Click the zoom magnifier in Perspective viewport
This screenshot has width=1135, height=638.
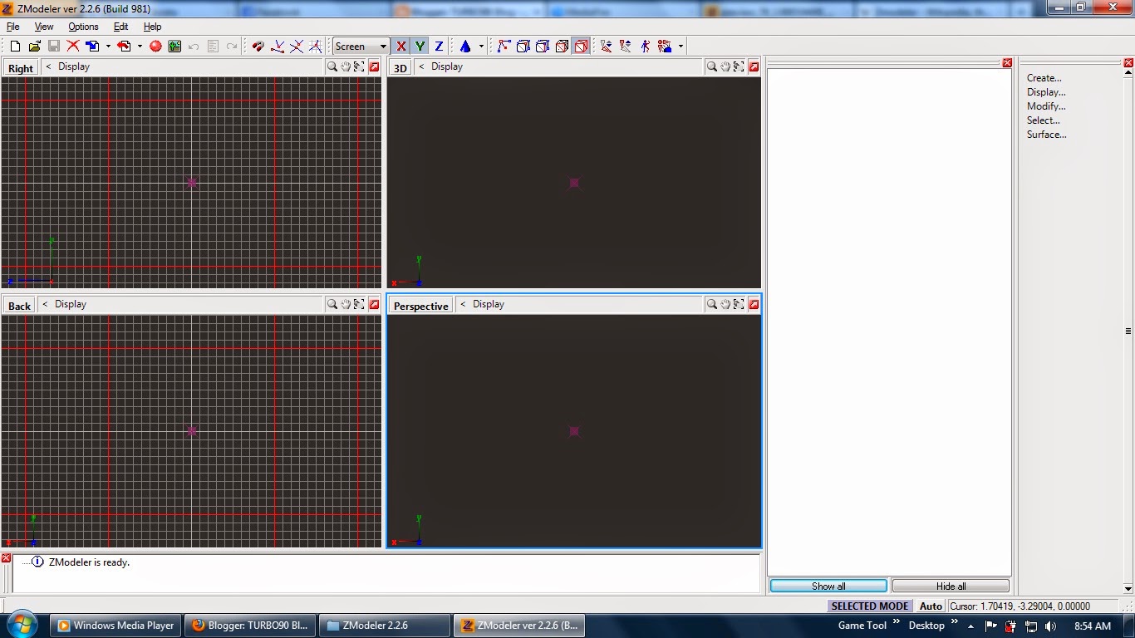(x=712, y=304)
